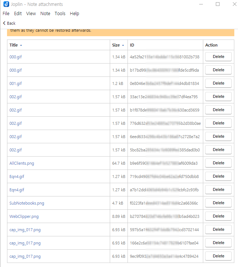The image size is (238, 267).
Task: Click the ID ending 81002b738
Action: 164,57
